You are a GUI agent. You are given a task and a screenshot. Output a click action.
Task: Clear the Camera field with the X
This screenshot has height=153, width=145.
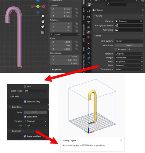(x=141, y=21)
